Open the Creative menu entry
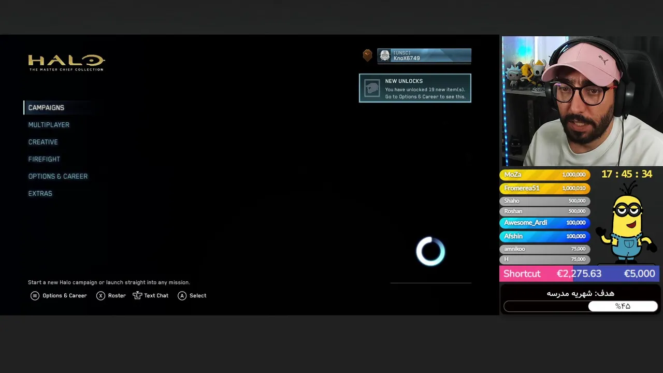Viewport: 663px width, 373px height. pos(43,142)
